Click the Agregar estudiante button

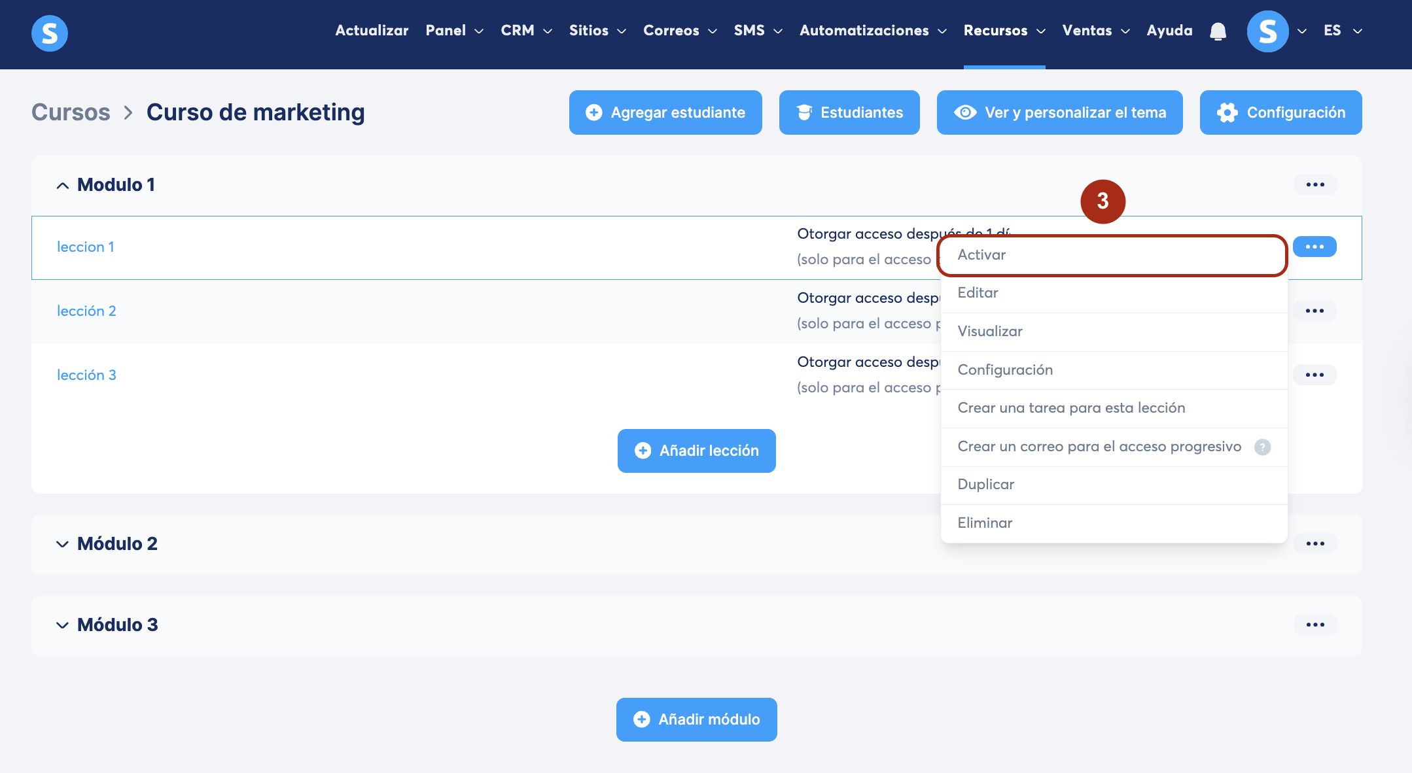[665, 112]
